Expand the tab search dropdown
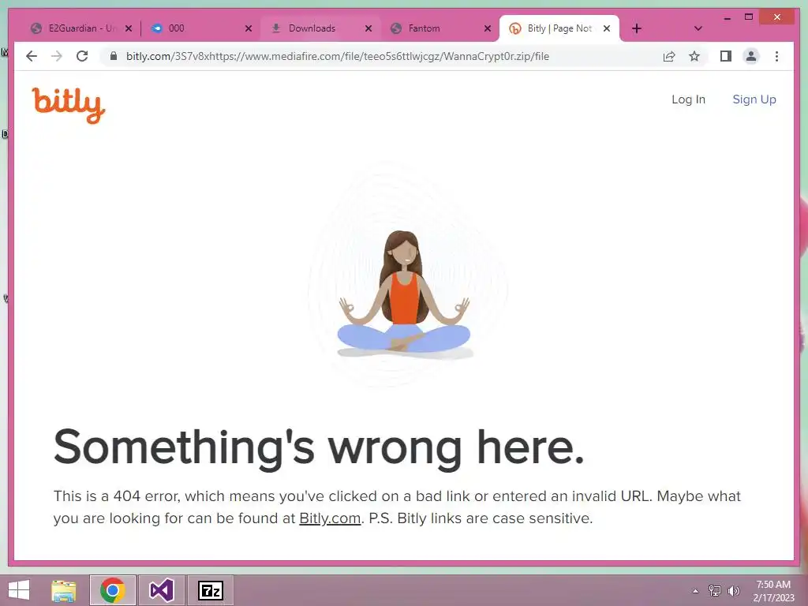This screenshot has height=606, width=808. point(698,28)
